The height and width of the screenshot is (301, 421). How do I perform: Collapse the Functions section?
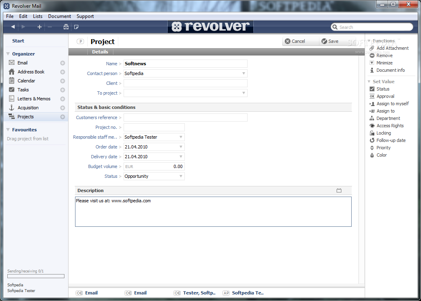coord(369,41)
